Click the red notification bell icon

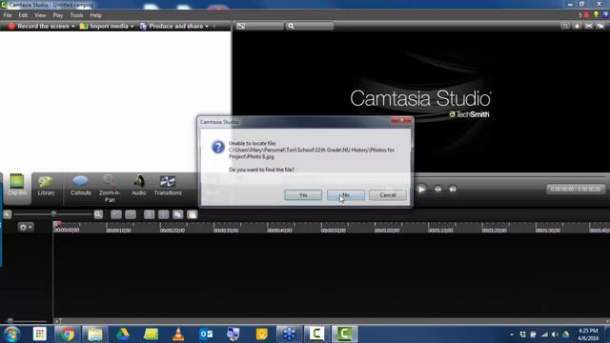[586, 15]
